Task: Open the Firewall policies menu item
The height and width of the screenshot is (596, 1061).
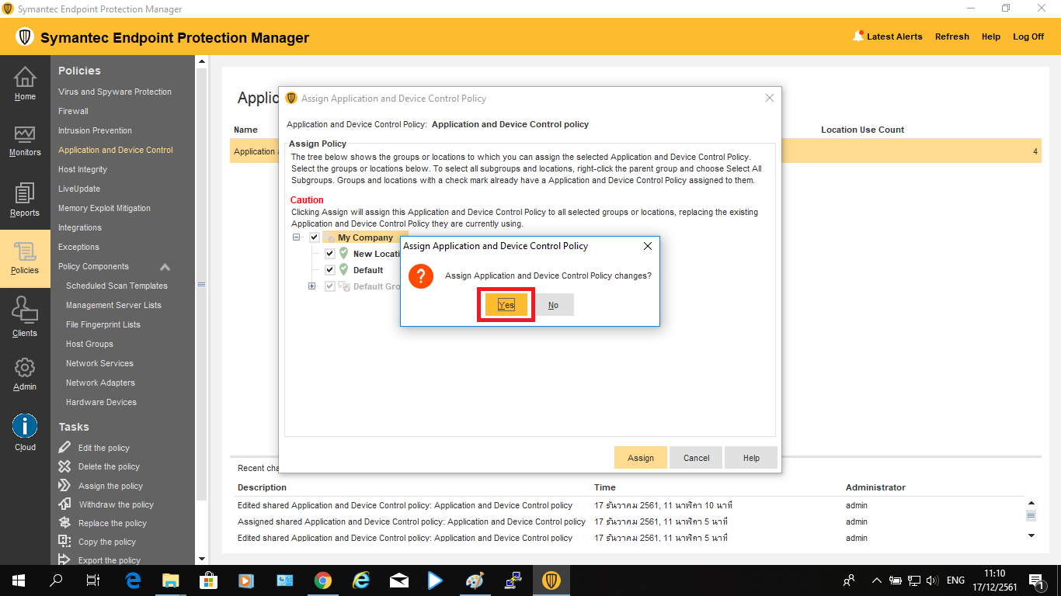Action: 73,111
